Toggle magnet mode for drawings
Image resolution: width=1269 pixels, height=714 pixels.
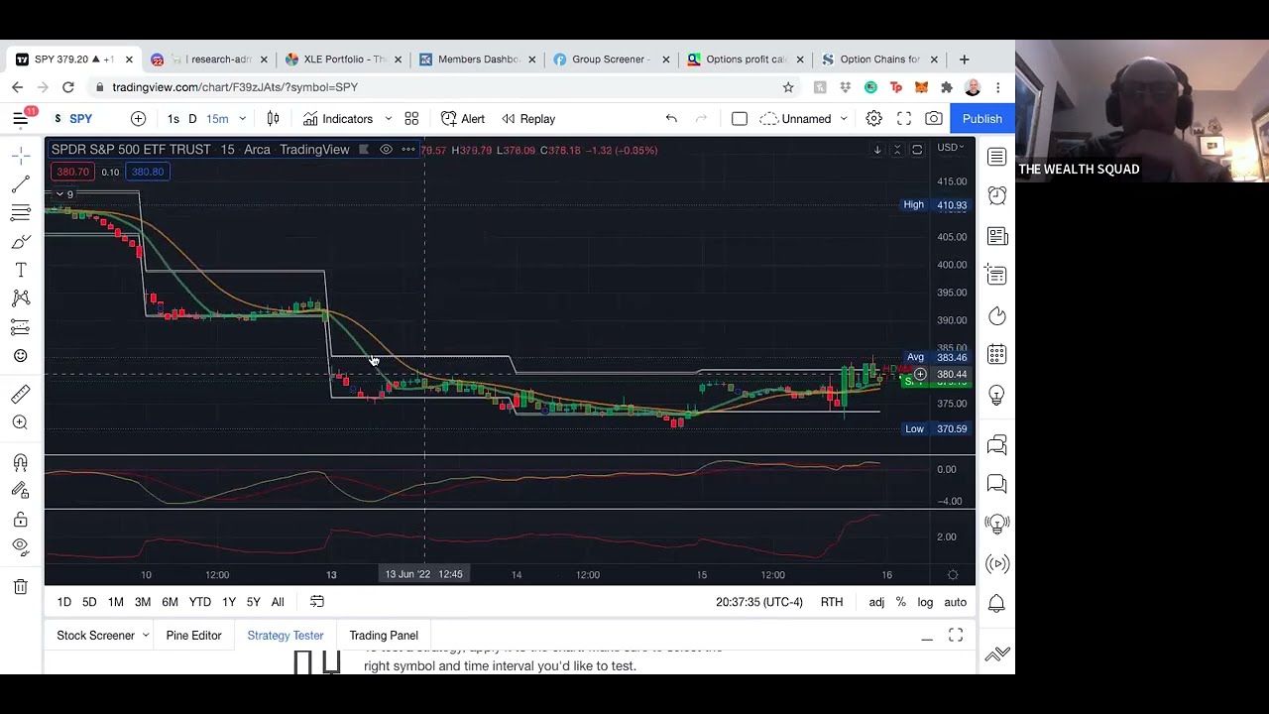20,462
